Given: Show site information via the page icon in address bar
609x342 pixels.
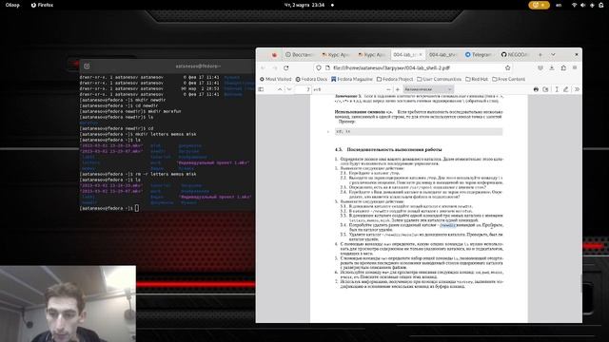Looking at the screenshot, I should click(327, 67).
